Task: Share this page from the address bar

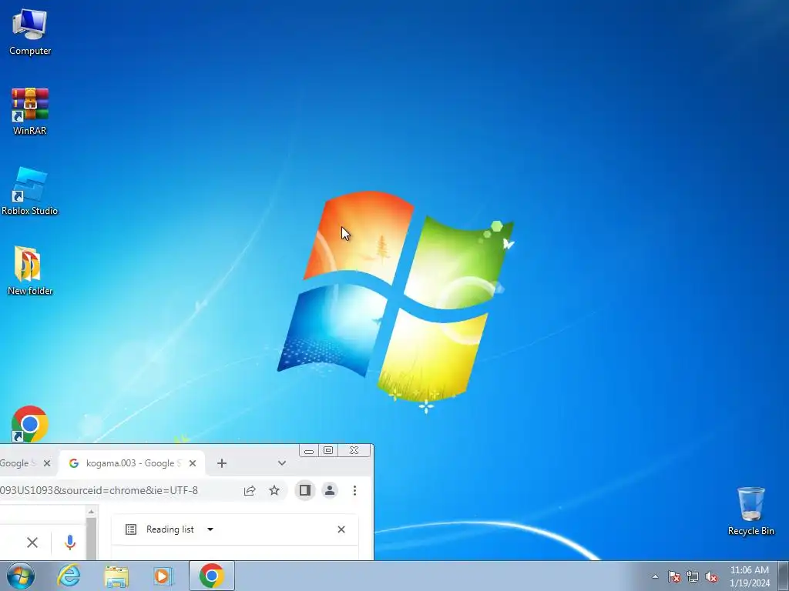Action: [250, 490]
